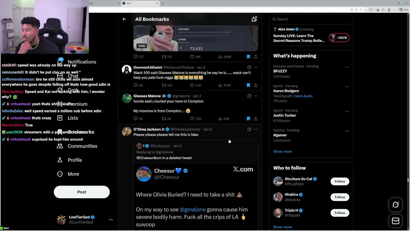This screenshot has width=410, height=231.
Task: Open Grok icon on O'Shea Jackson Jr post
Action: (249, 129)
